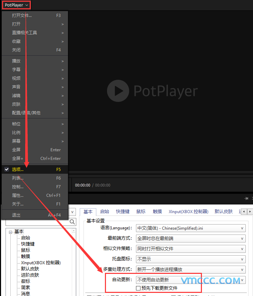253x296 pixels.
Task: Collapse the 基本 tree node
Action: coord(11,232)
